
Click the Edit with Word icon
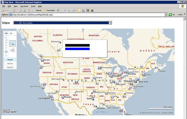click(73, 10)
